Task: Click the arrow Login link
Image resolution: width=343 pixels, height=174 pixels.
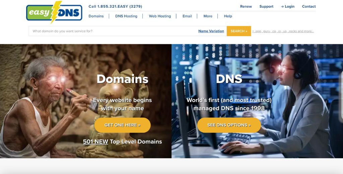Action: (x=288, y=7)
